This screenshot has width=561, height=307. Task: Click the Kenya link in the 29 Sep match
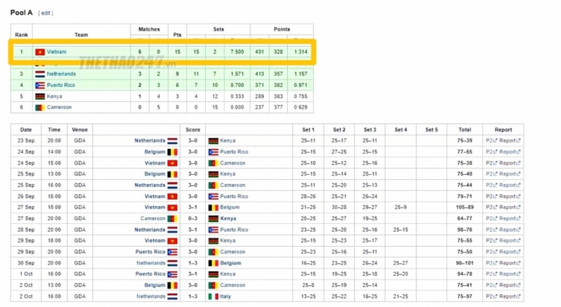[x=228, y=241]
